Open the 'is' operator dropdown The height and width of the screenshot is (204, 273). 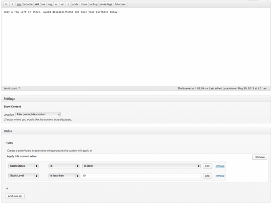(64, 166)
